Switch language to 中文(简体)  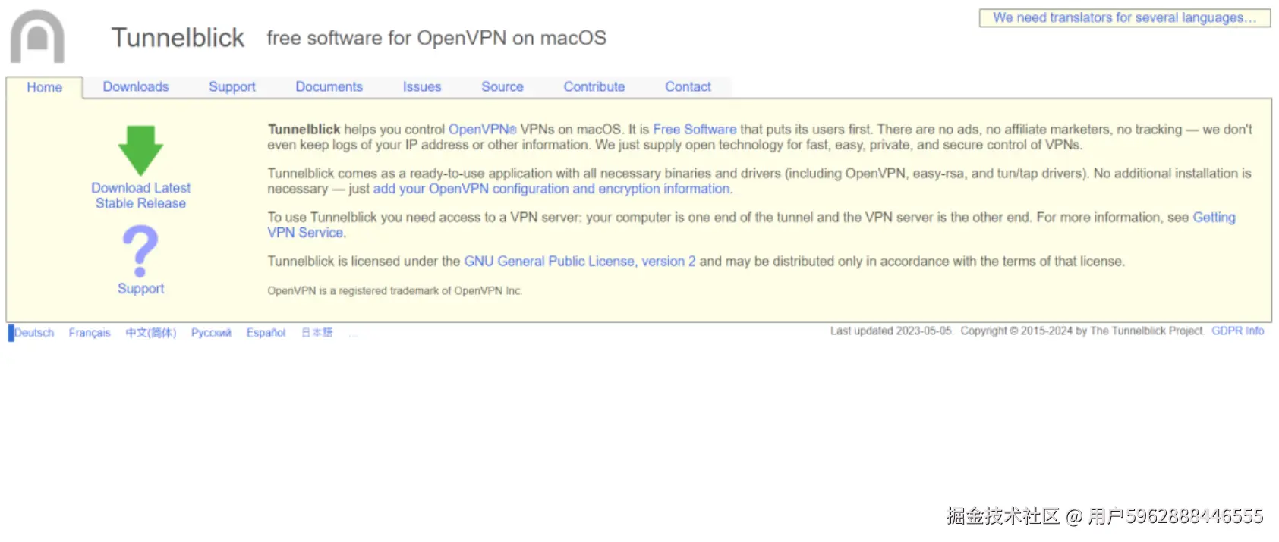pyautogui.click(x=151, y=333)
